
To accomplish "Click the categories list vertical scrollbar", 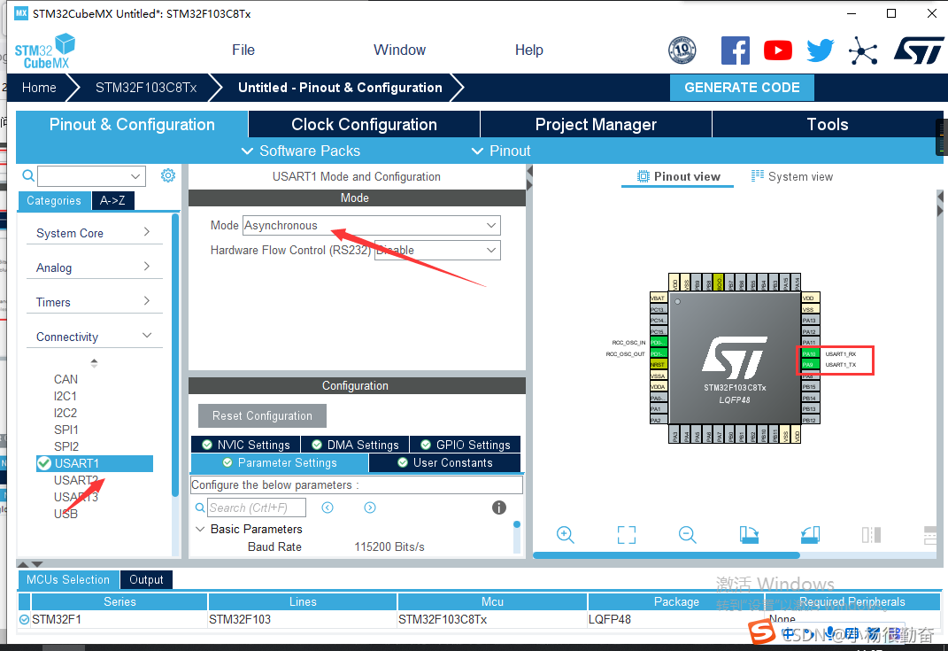I will pos(175,354).
